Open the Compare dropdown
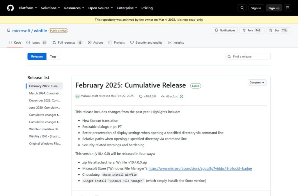Image resolution: width=298 pixels, height=196 pixels. (x=257, y=83)
